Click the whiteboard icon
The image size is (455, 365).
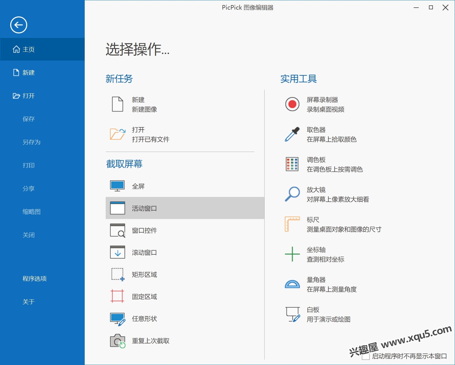click(x=293, y=314)
